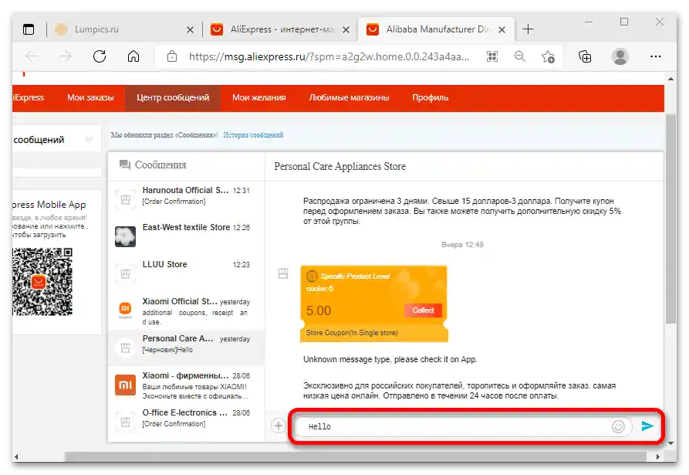Click the AliExpress mobile app QR code
Image resolution: width=689 pixels, height=475 pixels.
click(x=42, y=281)
